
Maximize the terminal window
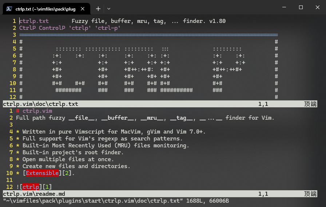[x=301, y=7]
